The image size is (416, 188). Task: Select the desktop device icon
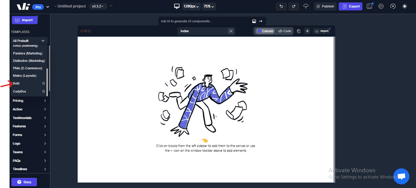click(x=177, y=6)
